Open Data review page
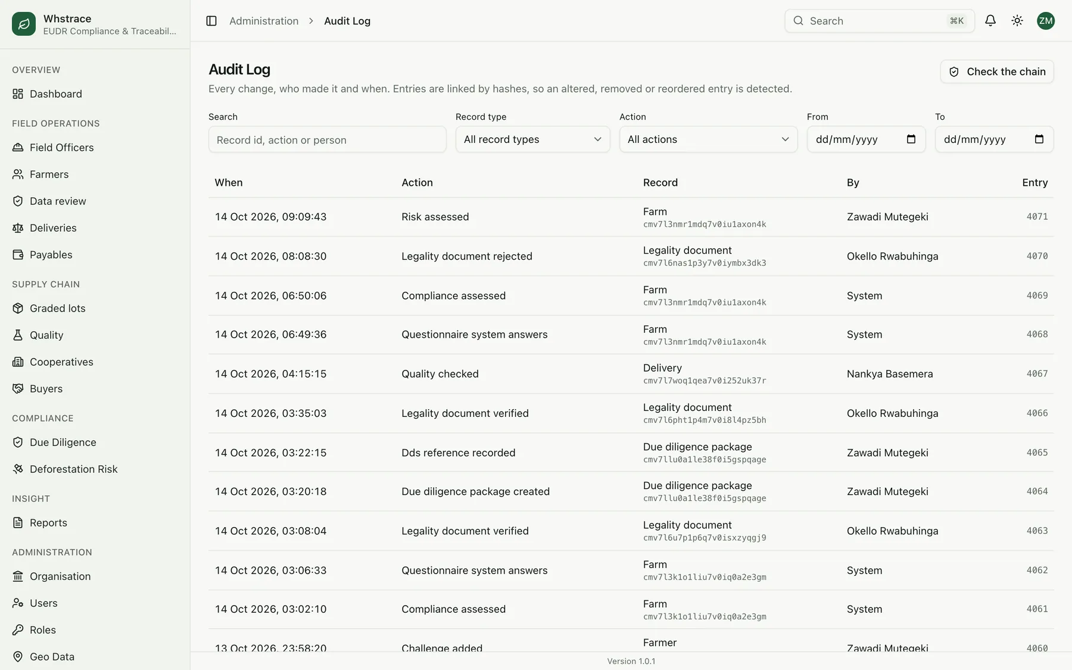The height and width of the screenshot is (670, 1072). 58,201
